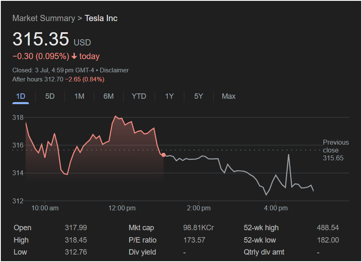
Task: Select the YTD range tab
Action: click(139, 96)
